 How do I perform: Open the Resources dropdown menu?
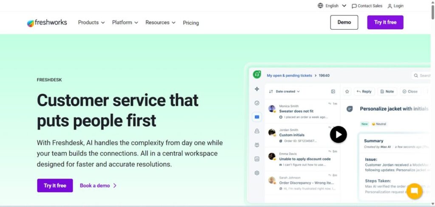click(160, 22)
